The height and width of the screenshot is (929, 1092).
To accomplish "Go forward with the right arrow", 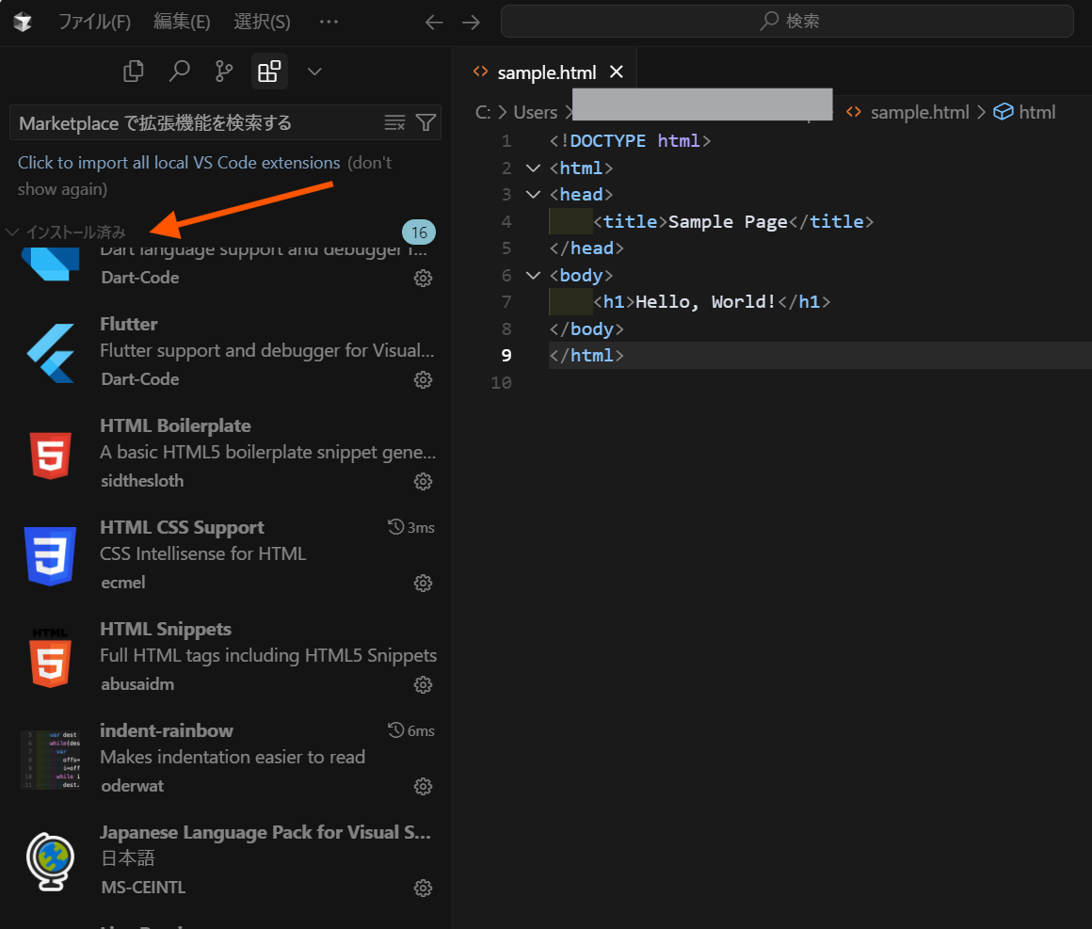I will pyautogui.click(x=472, y=23).
